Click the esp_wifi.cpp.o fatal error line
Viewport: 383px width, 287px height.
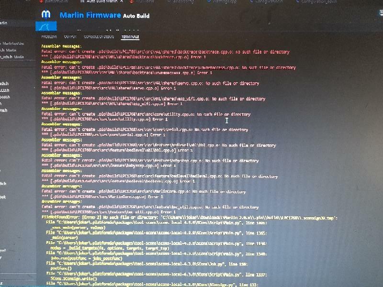click(153, 99)
